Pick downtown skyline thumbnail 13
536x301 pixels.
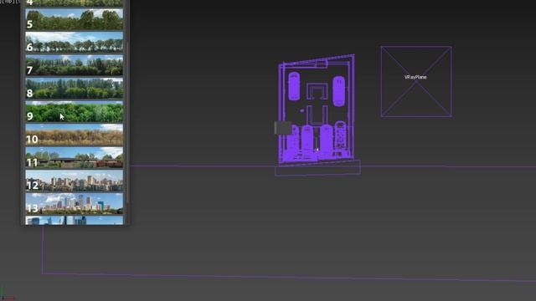75,203
